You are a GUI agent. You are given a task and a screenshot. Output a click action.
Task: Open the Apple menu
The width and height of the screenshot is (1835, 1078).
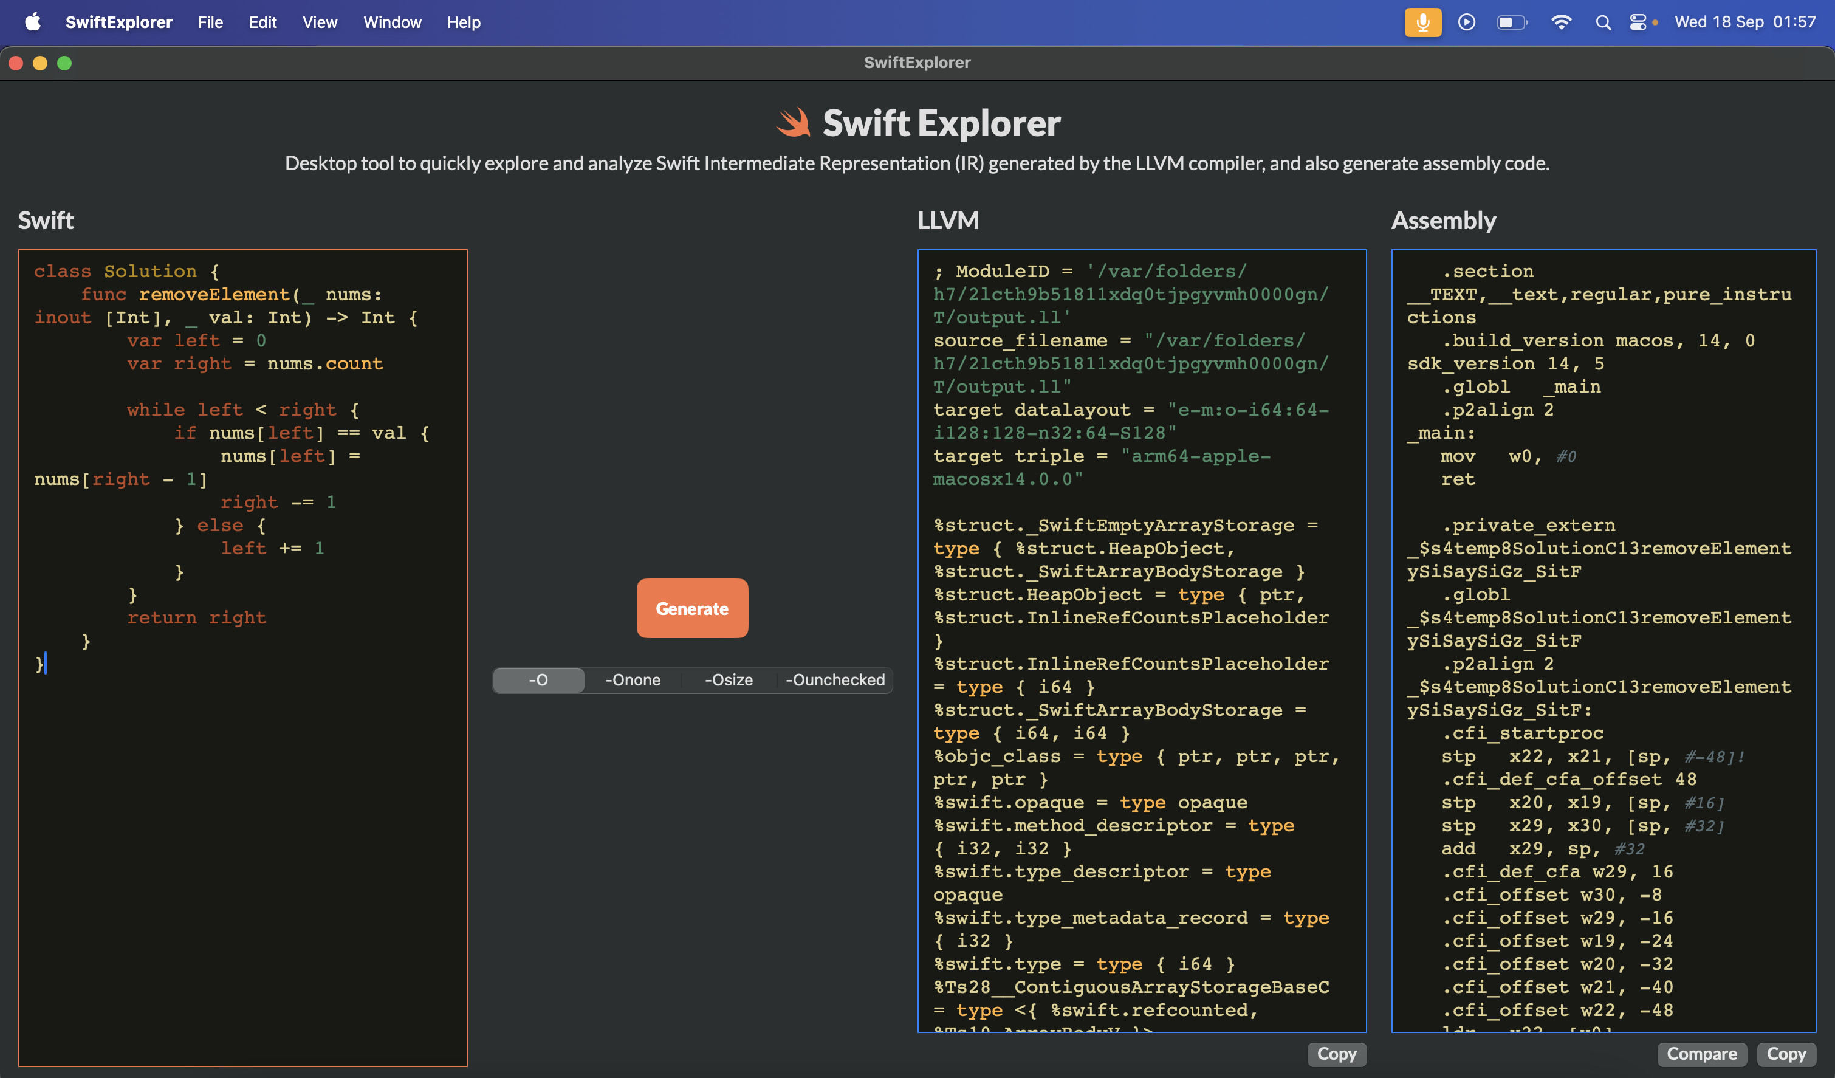click(33, 22)
